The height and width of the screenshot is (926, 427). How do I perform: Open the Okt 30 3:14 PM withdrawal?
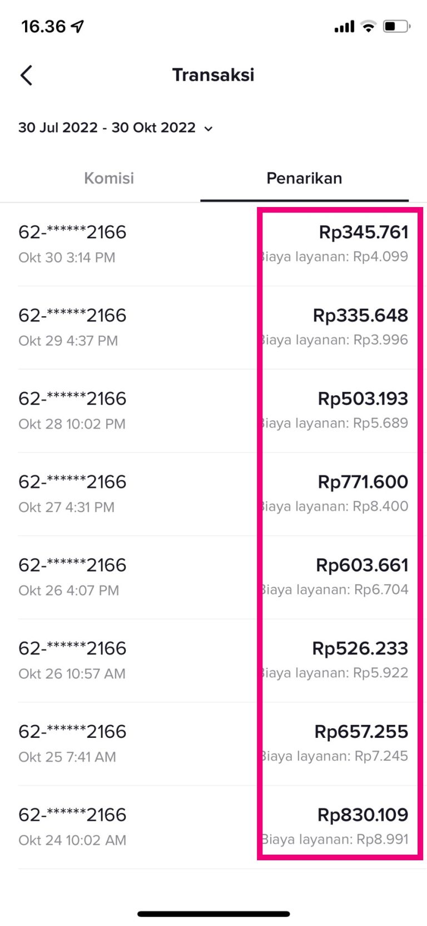click(x=72, y=244)
